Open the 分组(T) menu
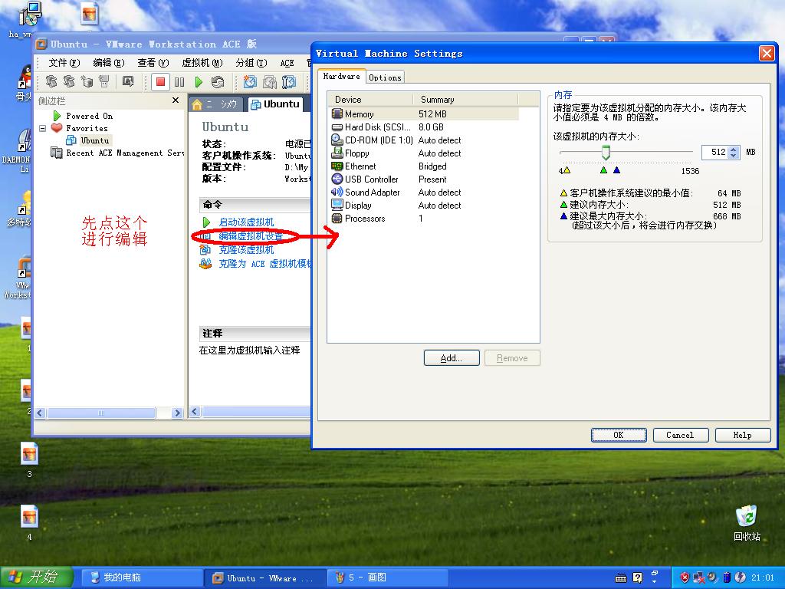 (251, 63)
